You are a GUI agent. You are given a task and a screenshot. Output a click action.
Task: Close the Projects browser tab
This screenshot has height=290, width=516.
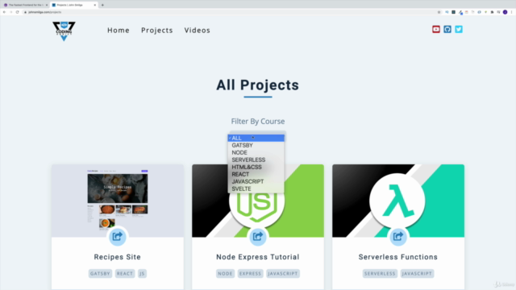tap(95, 5)
